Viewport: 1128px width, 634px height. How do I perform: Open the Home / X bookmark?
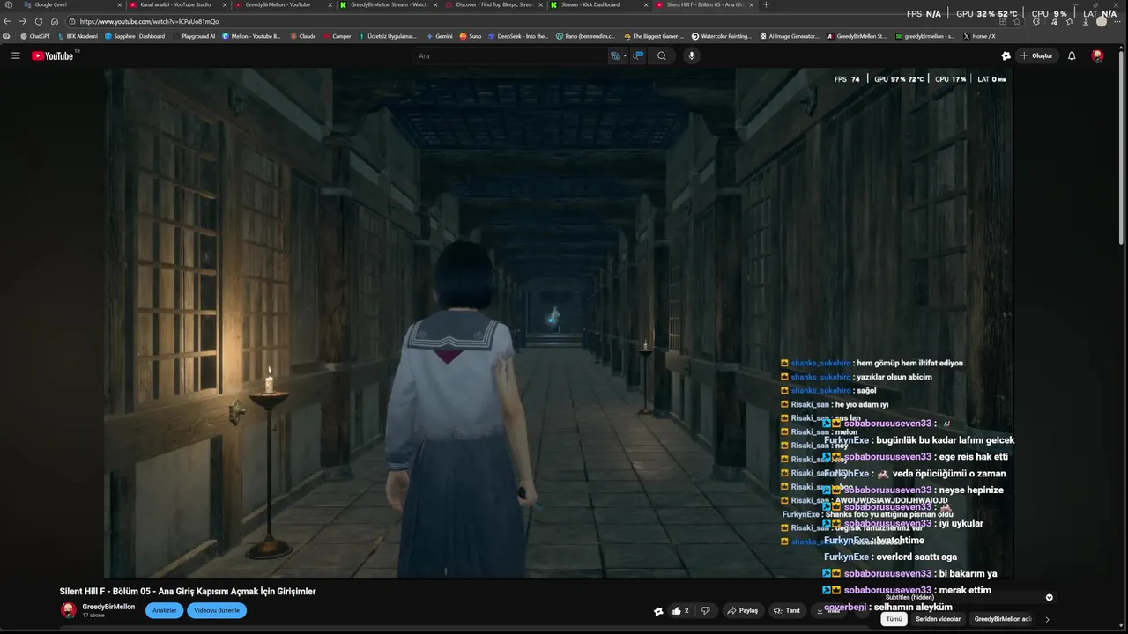click(x=979, y=36)
